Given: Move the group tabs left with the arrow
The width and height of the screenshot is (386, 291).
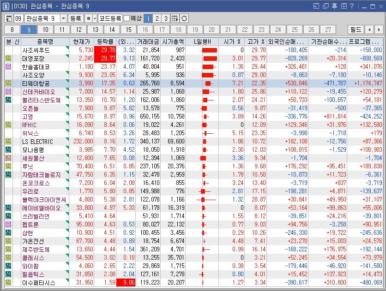Looking at the screenshot, I should 369,30.
